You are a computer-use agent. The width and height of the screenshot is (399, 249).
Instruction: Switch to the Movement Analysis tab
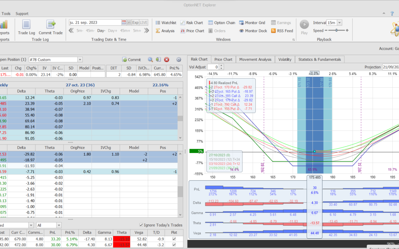pyautogui.click(x=255, y=59)
